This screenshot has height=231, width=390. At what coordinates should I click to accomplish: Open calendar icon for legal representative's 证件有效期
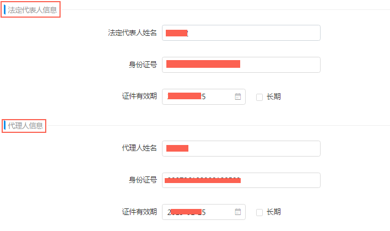point(238,96)
